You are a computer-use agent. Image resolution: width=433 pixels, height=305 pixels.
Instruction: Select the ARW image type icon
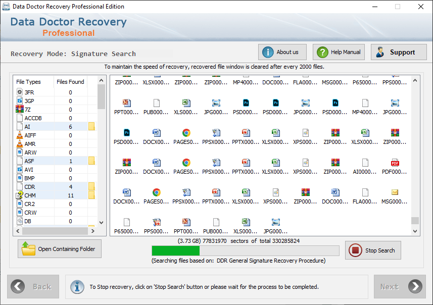[20, 152]
